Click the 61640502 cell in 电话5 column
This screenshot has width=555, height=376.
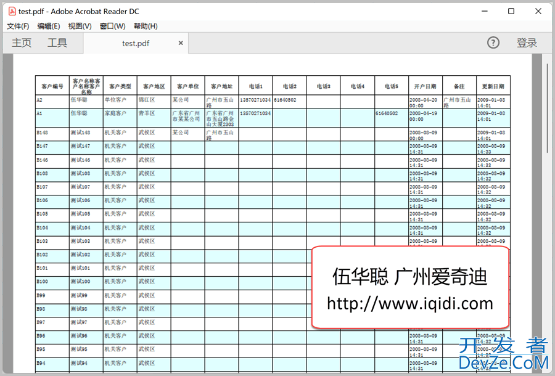392,118
